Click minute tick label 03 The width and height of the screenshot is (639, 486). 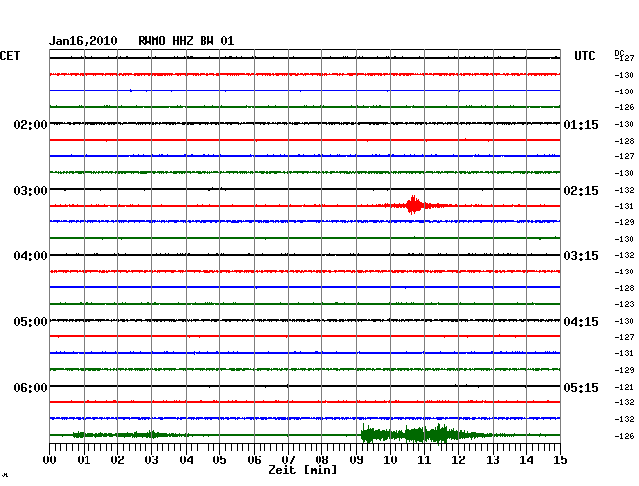pos(152,459)
